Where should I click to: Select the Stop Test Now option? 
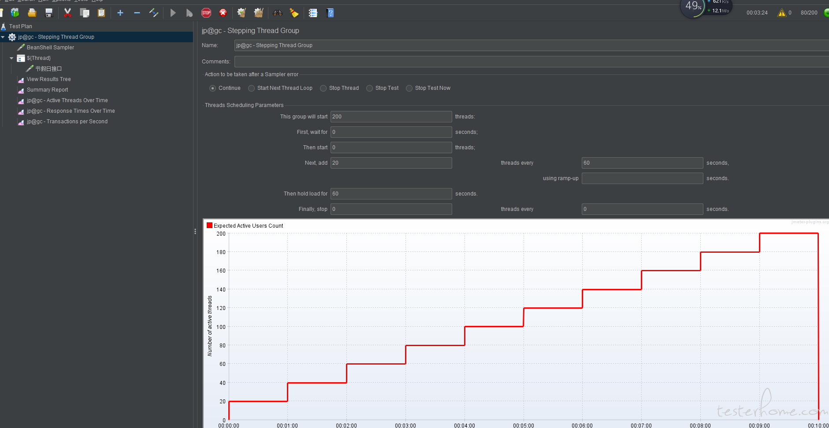click(x=409, y=88)
